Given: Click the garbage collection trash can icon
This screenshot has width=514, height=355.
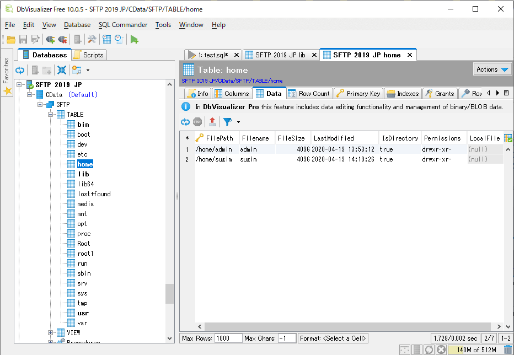Looking at the screenshot, I should point(508,349).
